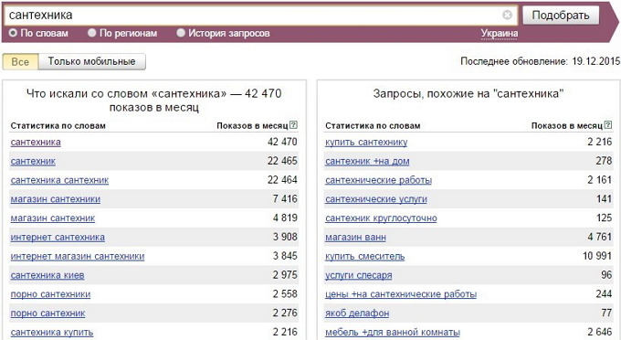The height and width of the screenshot is (340, 621).
Task: Open the сантехник круглосуточно link
Action: [x=381, y=218]
